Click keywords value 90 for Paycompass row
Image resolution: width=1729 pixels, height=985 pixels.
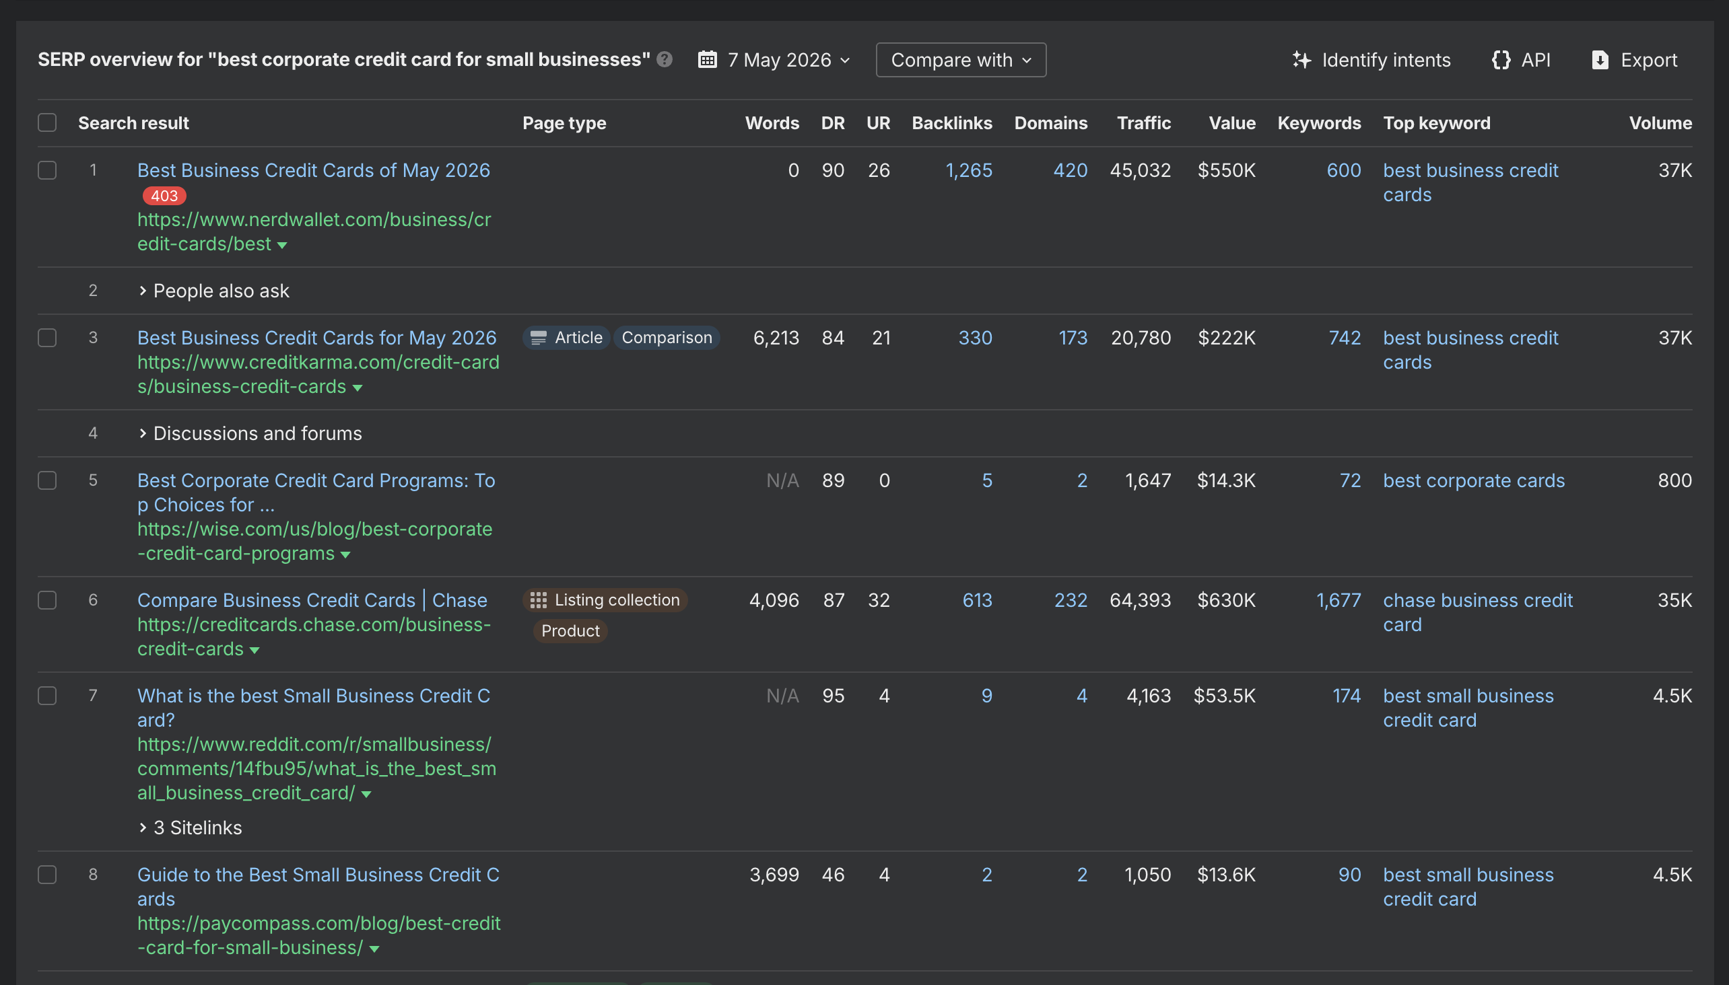[x=1349, y=875]
